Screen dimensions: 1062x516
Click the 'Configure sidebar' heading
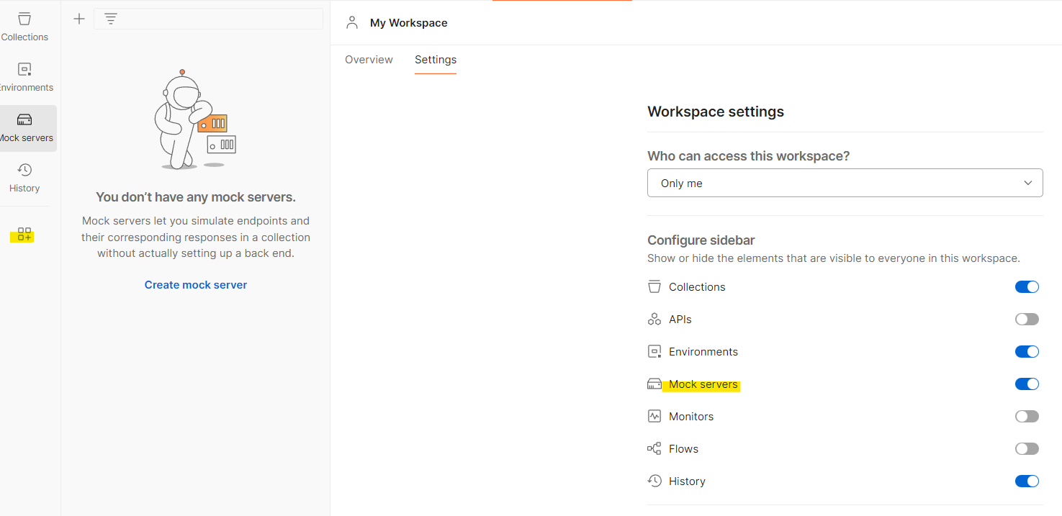coord(701,240)
